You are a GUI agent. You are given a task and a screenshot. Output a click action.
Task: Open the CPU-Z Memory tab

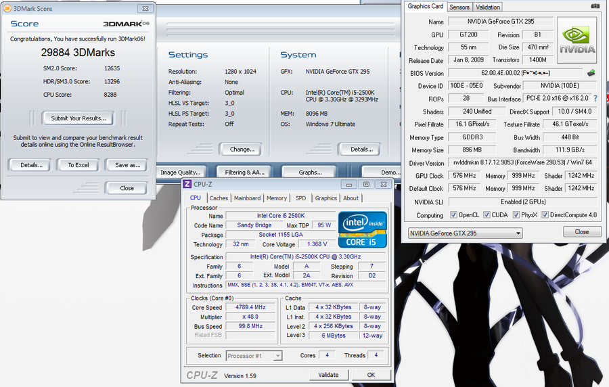pos(277,198)
